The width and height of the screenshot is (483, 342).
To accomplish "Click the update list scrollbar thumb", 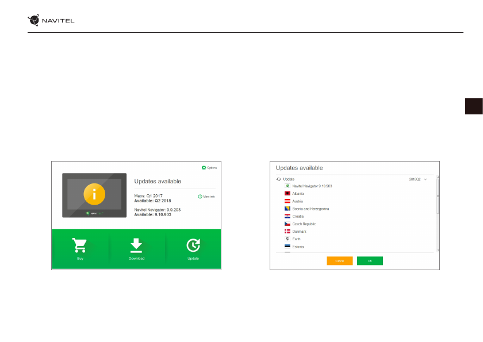I will 438,196.
